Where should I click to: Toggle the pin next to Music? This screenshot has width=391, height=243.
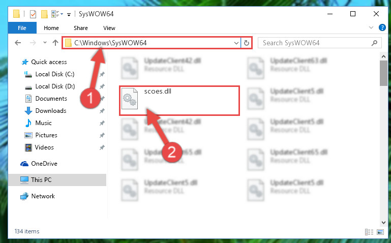[102, 123]
